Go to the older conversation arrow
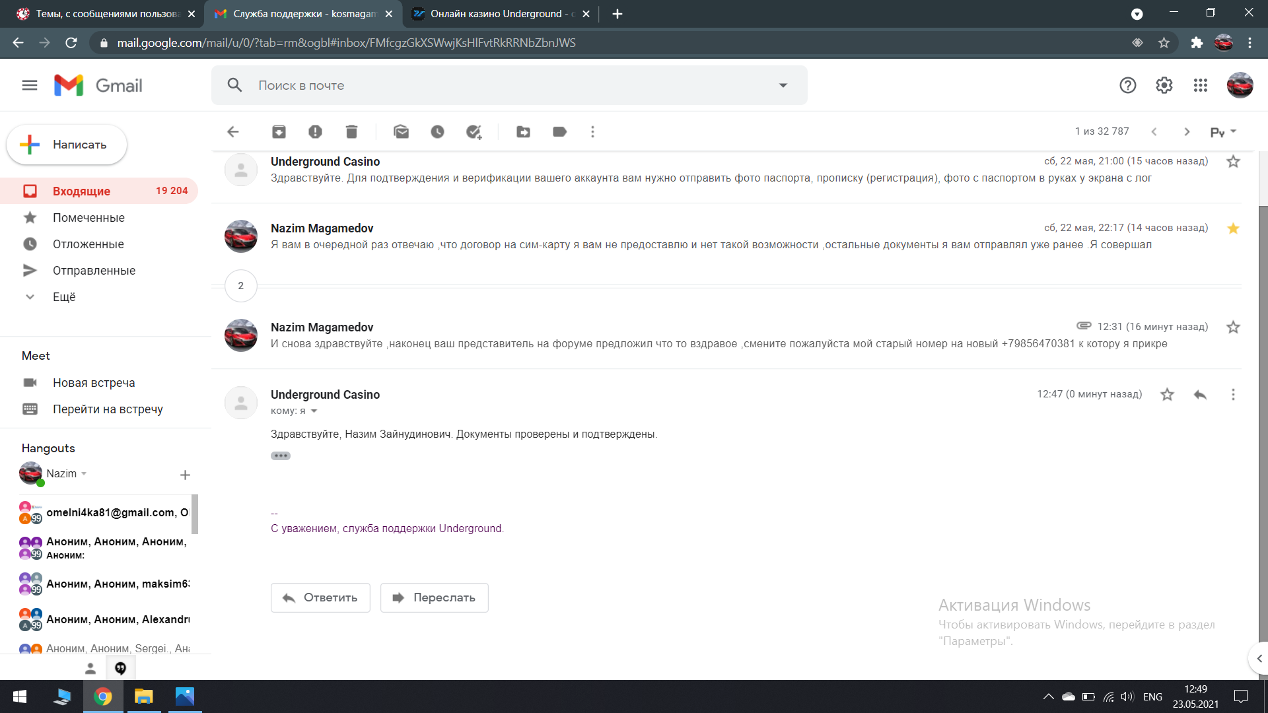Viewport: 1268px width, 713px height. [x=1187, y=132]
